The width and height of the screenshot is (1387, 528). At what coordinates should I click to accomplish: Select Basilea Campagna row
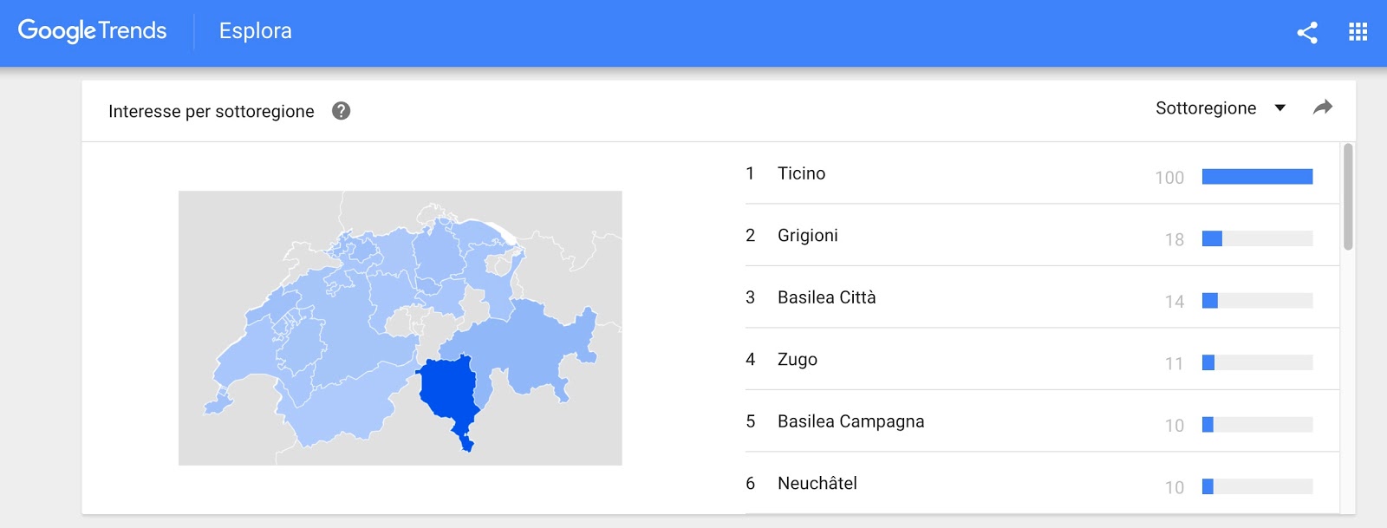coord(1042,421)
